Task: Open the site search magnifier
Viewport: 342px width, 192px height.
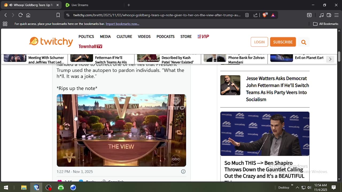Action: [x=304, y=42]
